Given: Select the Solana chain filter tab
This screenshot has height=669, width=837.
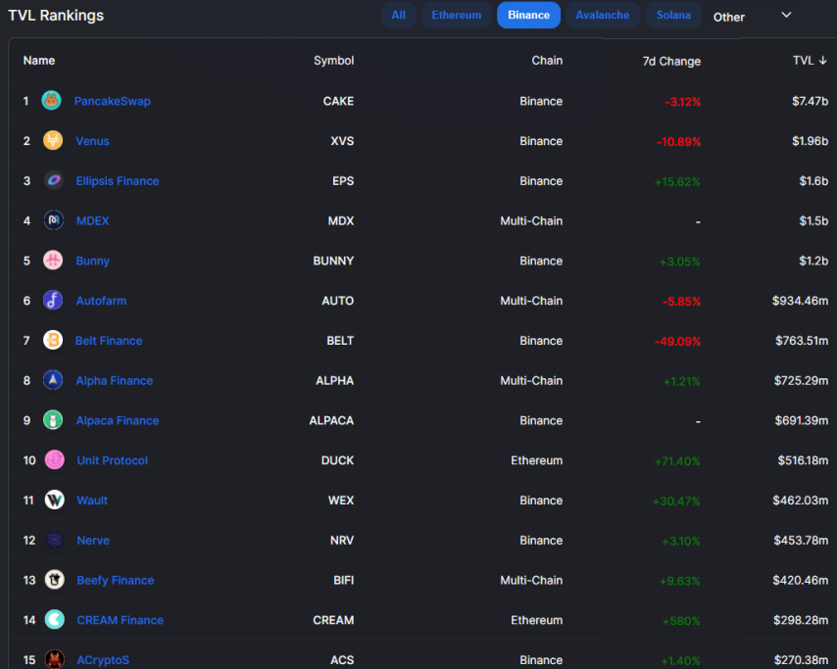Looking at the screenshot, I should (x=673, y=15).
